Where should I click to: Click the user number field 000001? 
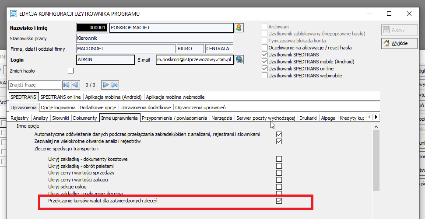[92, 28]
